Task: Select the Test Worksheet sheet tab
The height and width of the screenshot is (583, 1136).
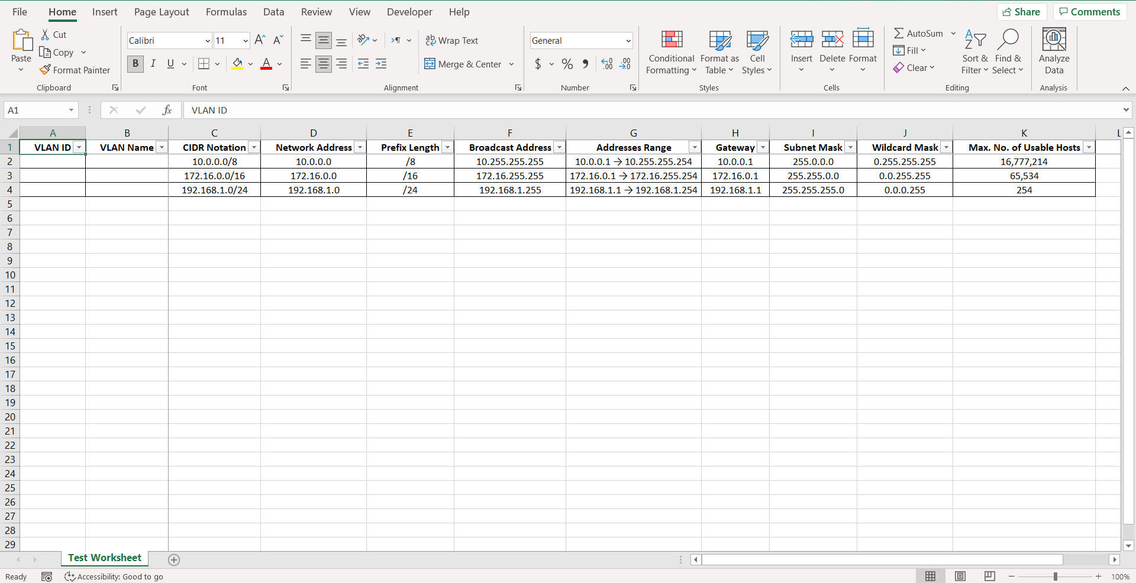Action: pos(105,558)
